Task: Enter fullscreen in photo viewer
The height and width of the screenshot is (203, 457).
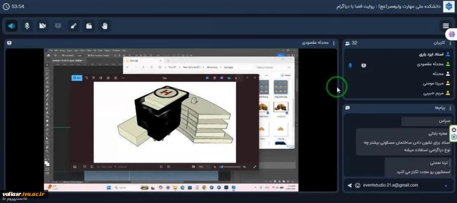Action: [x=255, y=167]
